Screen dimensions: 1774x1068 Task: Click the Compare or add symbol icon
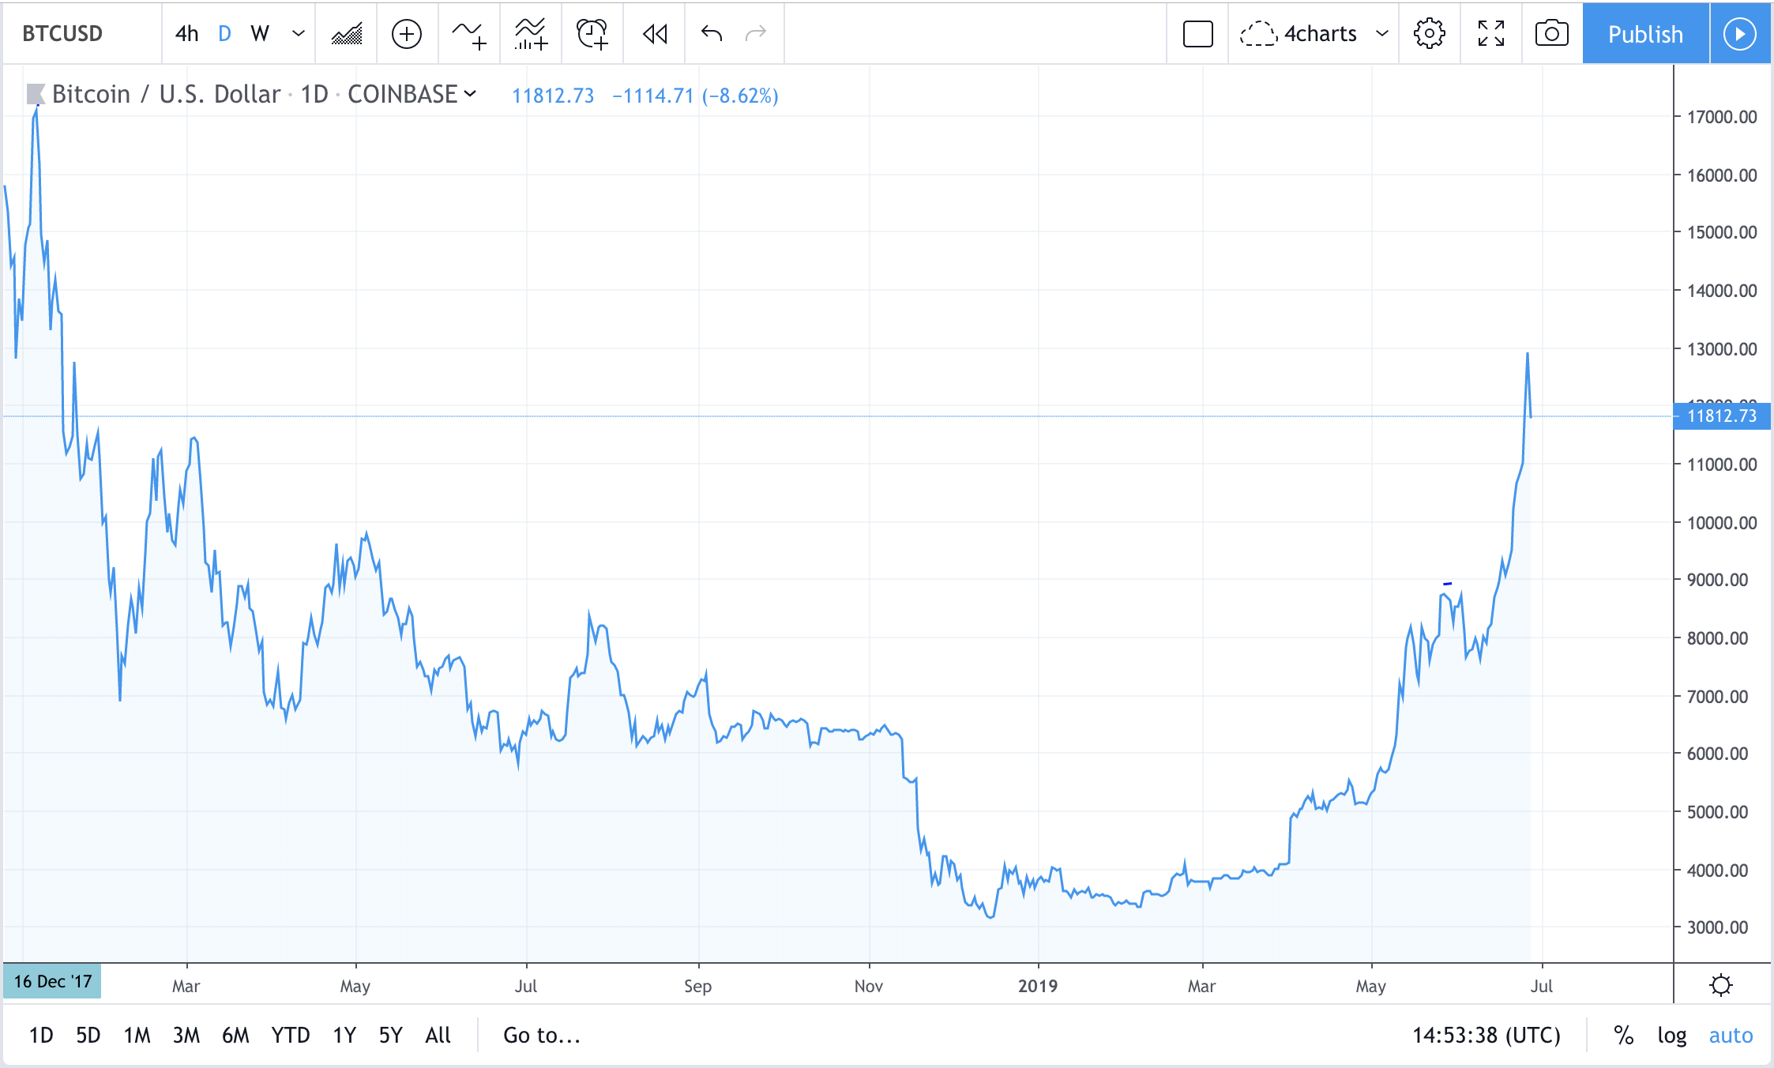pyautogui.click(x=407, y=34)
